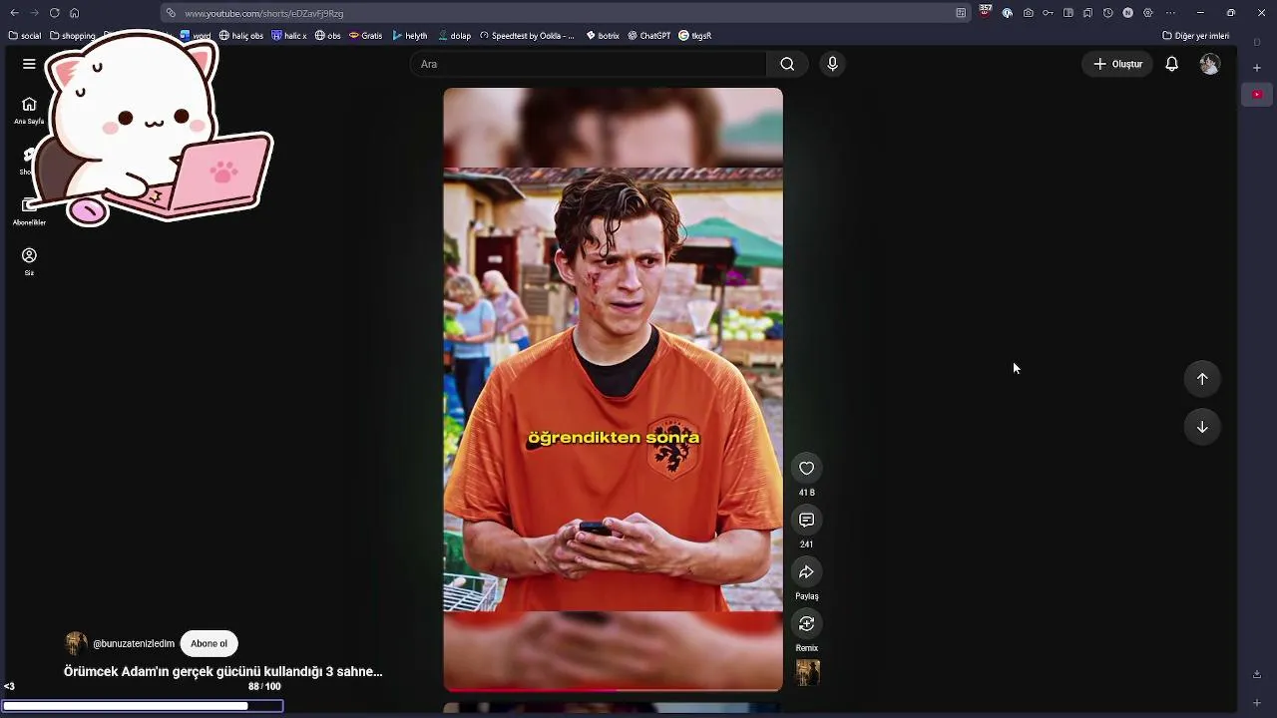This screenshot has width=1277, height=718.
Task: Open YouTube notifications bell
Action: pos(1172,64)
